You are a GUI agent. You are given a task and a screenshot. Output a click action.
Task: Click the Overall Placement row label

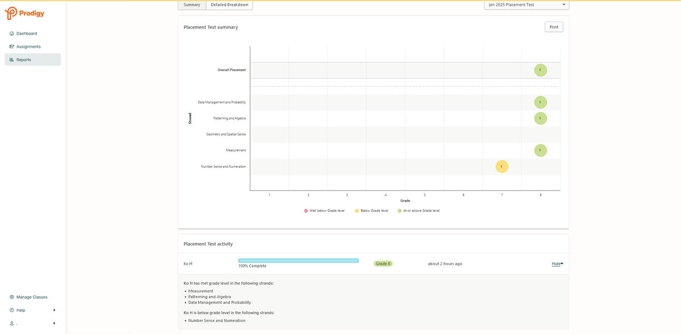point(232,70)
